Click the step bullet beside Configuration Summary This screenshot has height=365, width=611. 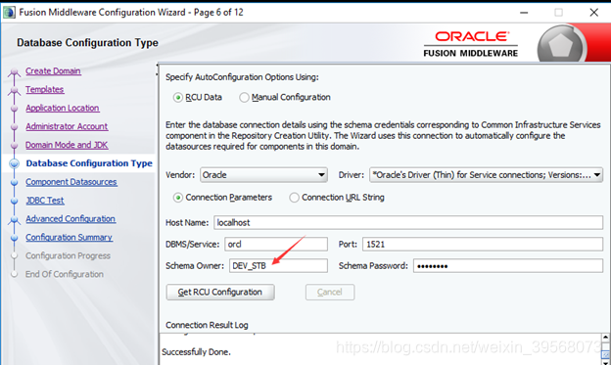pos(15,238)
